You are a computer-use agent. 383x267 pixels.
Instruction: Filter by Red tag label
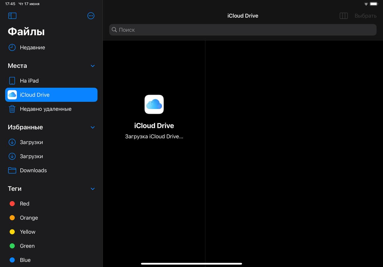(x=25, y=204)
